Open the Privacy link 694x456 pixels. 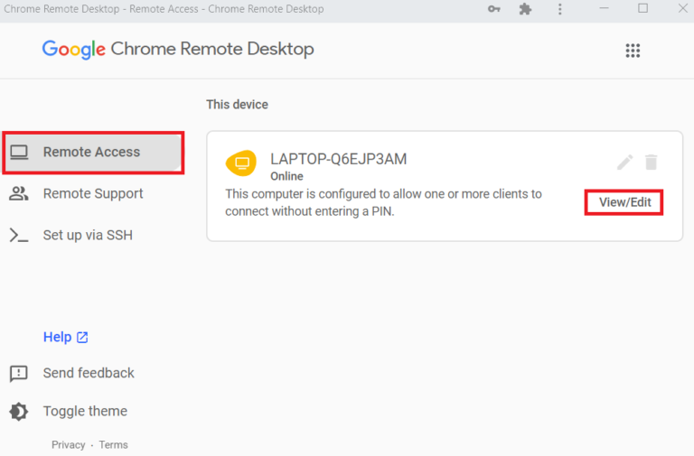pos(68,444)
